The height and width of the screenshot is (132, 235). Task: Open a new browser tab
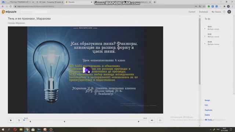(155, 2)
